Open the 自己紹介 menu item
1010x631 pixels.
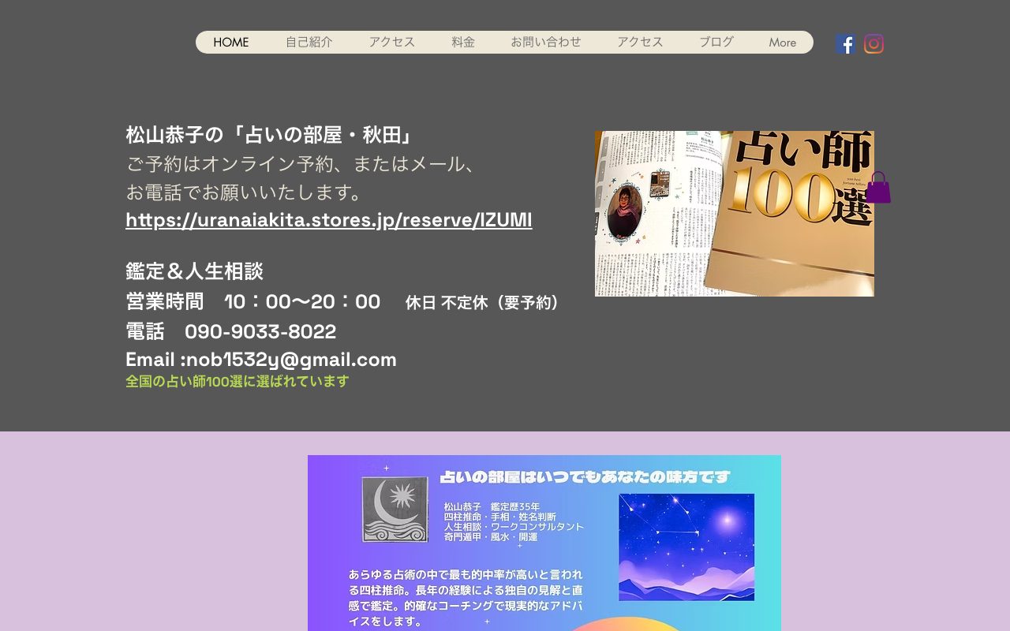(309, 42)
